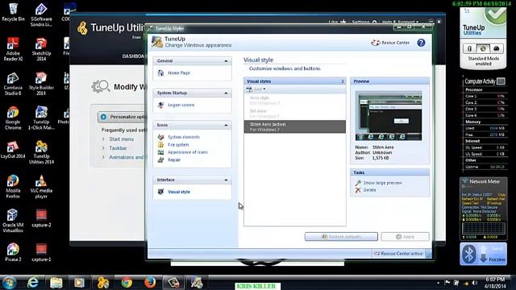Open Help & Support menu in TuneUp Utilities

(x=400, y=22)
